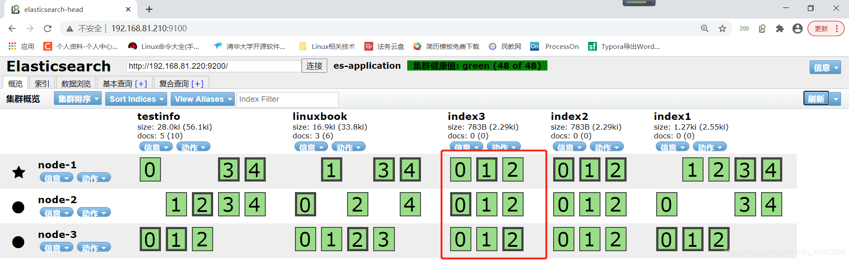Select index1 shard 0 on node-2
Image resolution: width=849 pixels, height=260 pixels.
[x=666, y=204]
